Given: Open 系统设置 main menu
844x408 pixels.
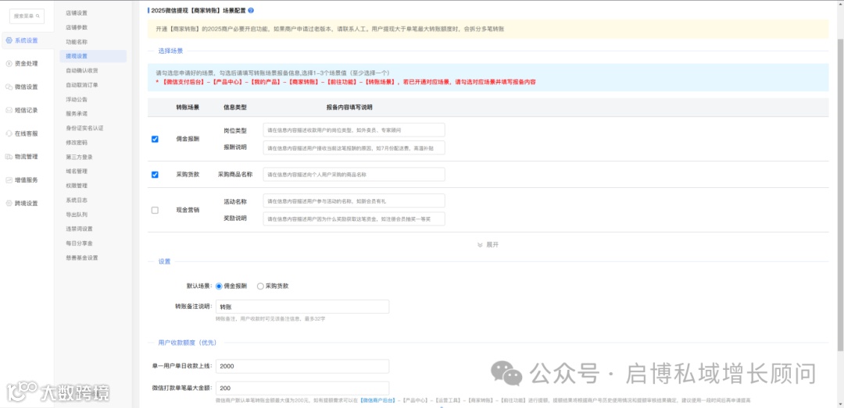Looking at the screenshot, I should (27, 41).
